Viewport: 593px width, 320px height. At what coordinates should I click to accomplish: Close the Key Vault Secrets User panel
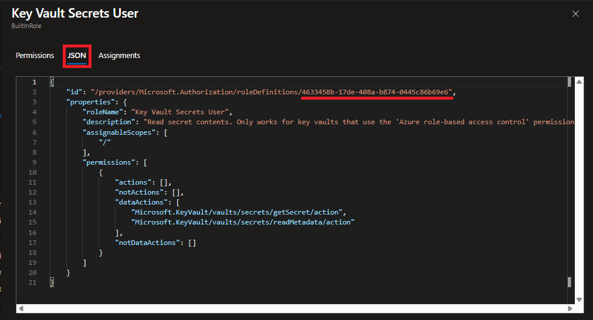pyautogui.click(x=575, y=14)
